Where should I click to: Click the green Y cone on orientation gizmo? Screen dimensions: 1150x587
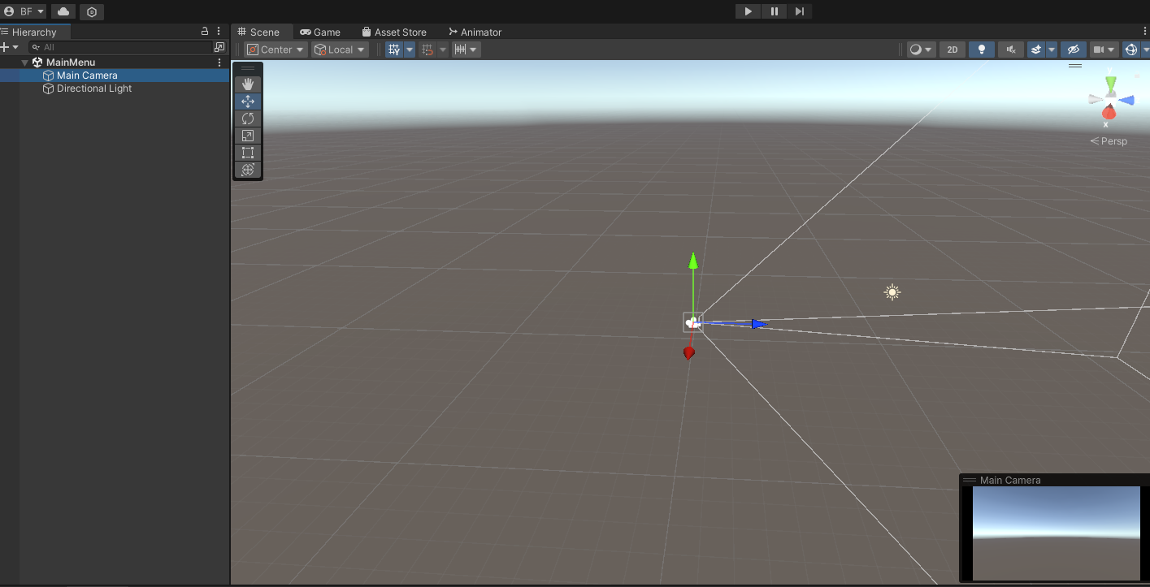[x=1111, y=83]
